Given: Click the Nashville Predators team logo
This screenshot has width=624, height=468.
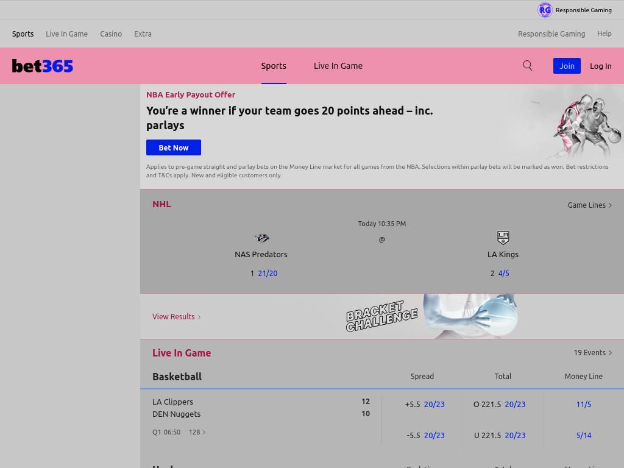Looking at the screenshot, I should [x=261, y=238].
